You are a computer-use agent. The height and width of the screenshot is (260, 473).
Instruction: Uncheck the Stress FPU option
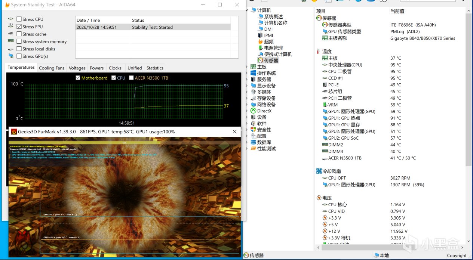coord(19,27)
